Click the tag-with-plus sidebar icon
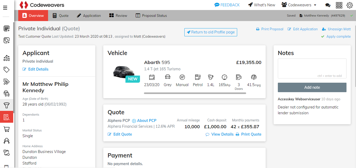The image size is (356, 168). [7, 40]
